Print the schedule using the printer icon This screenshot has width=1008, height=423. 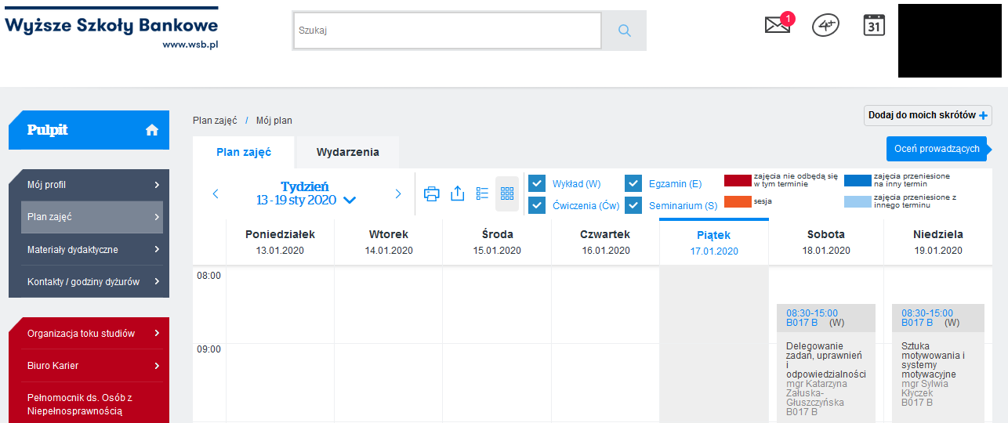pos(432,193)
